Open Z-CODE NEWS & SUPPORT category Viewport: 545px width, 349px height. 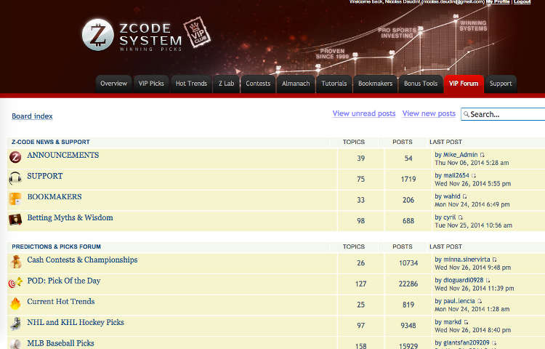(51, 142)
